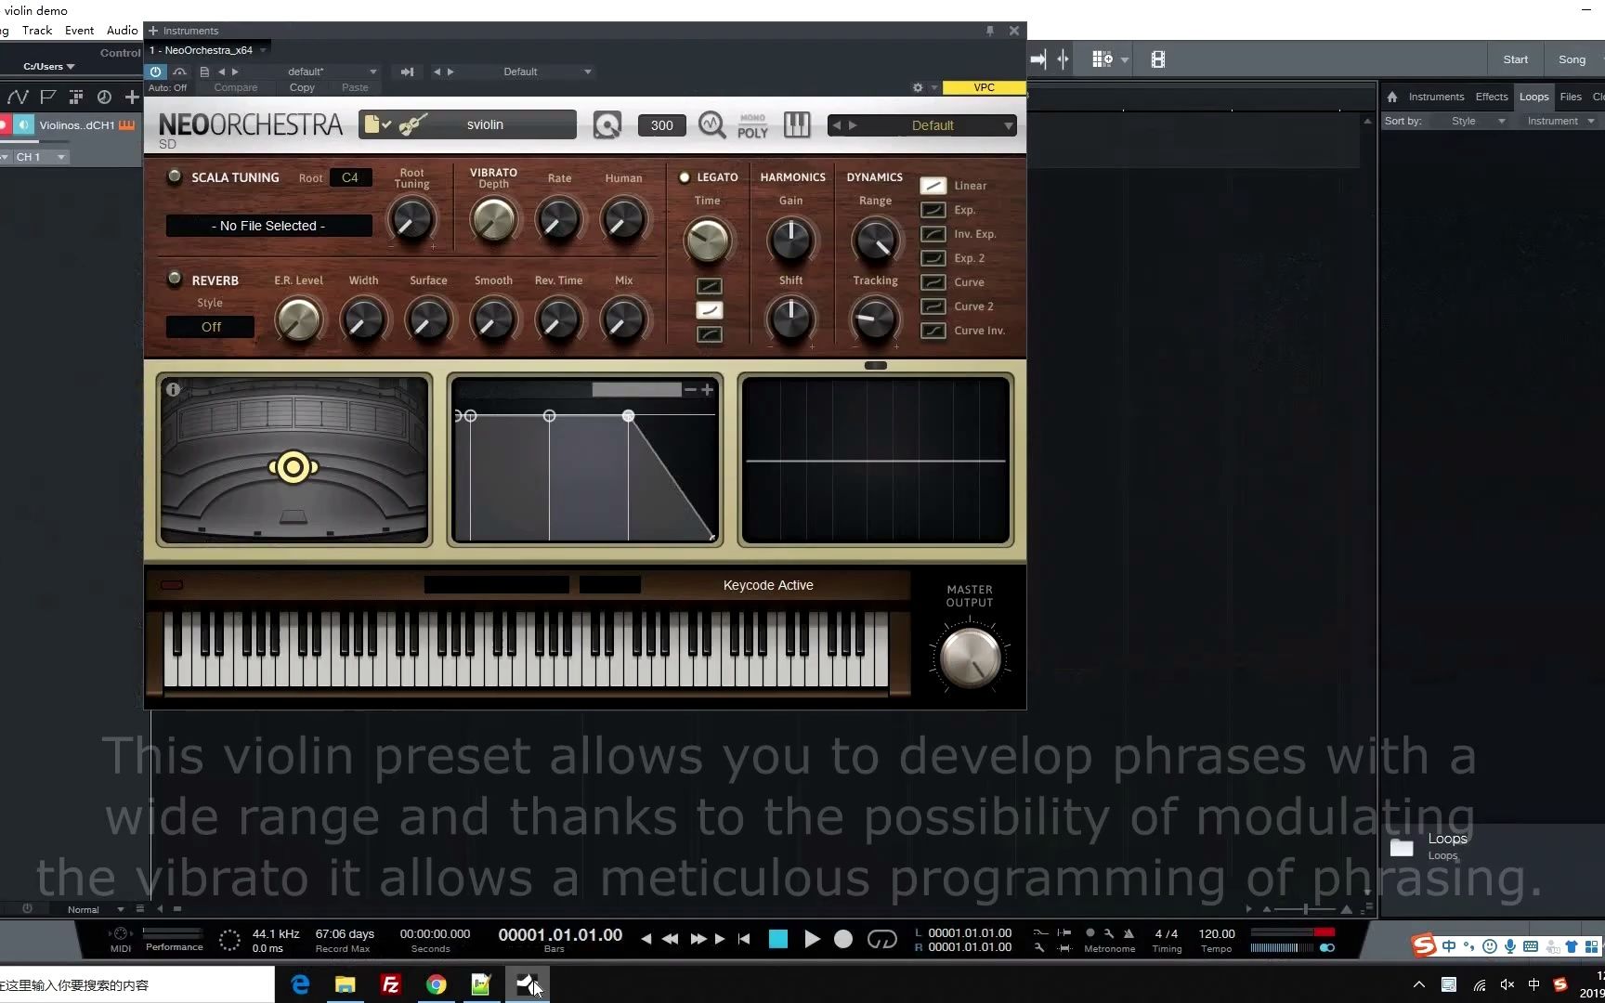The image size is (1605, 1003).
Task: Click the Master Output knob
Action: [970, 658]
